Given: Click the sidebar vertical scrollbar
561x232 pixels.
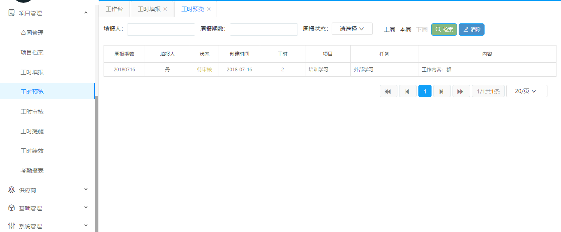Looking at the screenshot, I should point(97,164).
